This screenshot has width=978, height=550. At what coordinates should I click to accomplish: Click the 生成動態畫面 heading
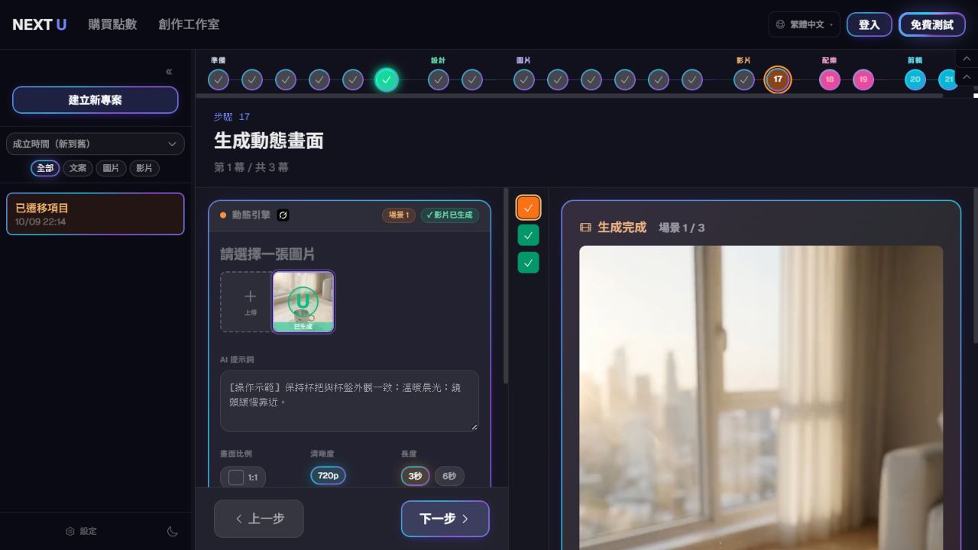pyautogui.click(x=269, y=141)
